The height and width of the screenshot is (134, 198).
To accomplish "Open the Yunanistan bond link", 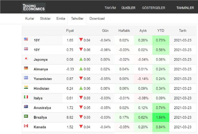I will coord(43,79).
